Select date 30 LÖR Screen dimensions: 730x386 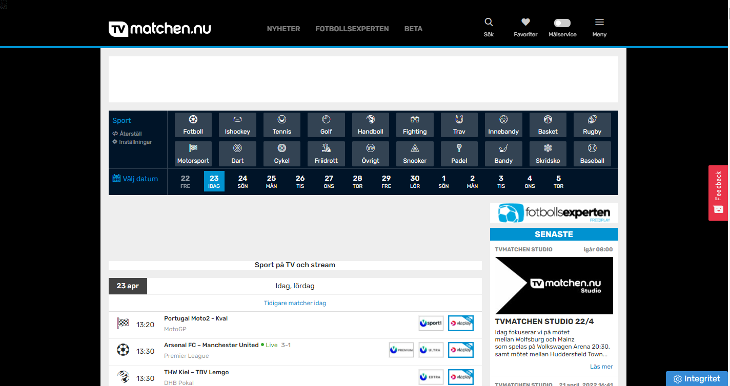click(415, 181)
